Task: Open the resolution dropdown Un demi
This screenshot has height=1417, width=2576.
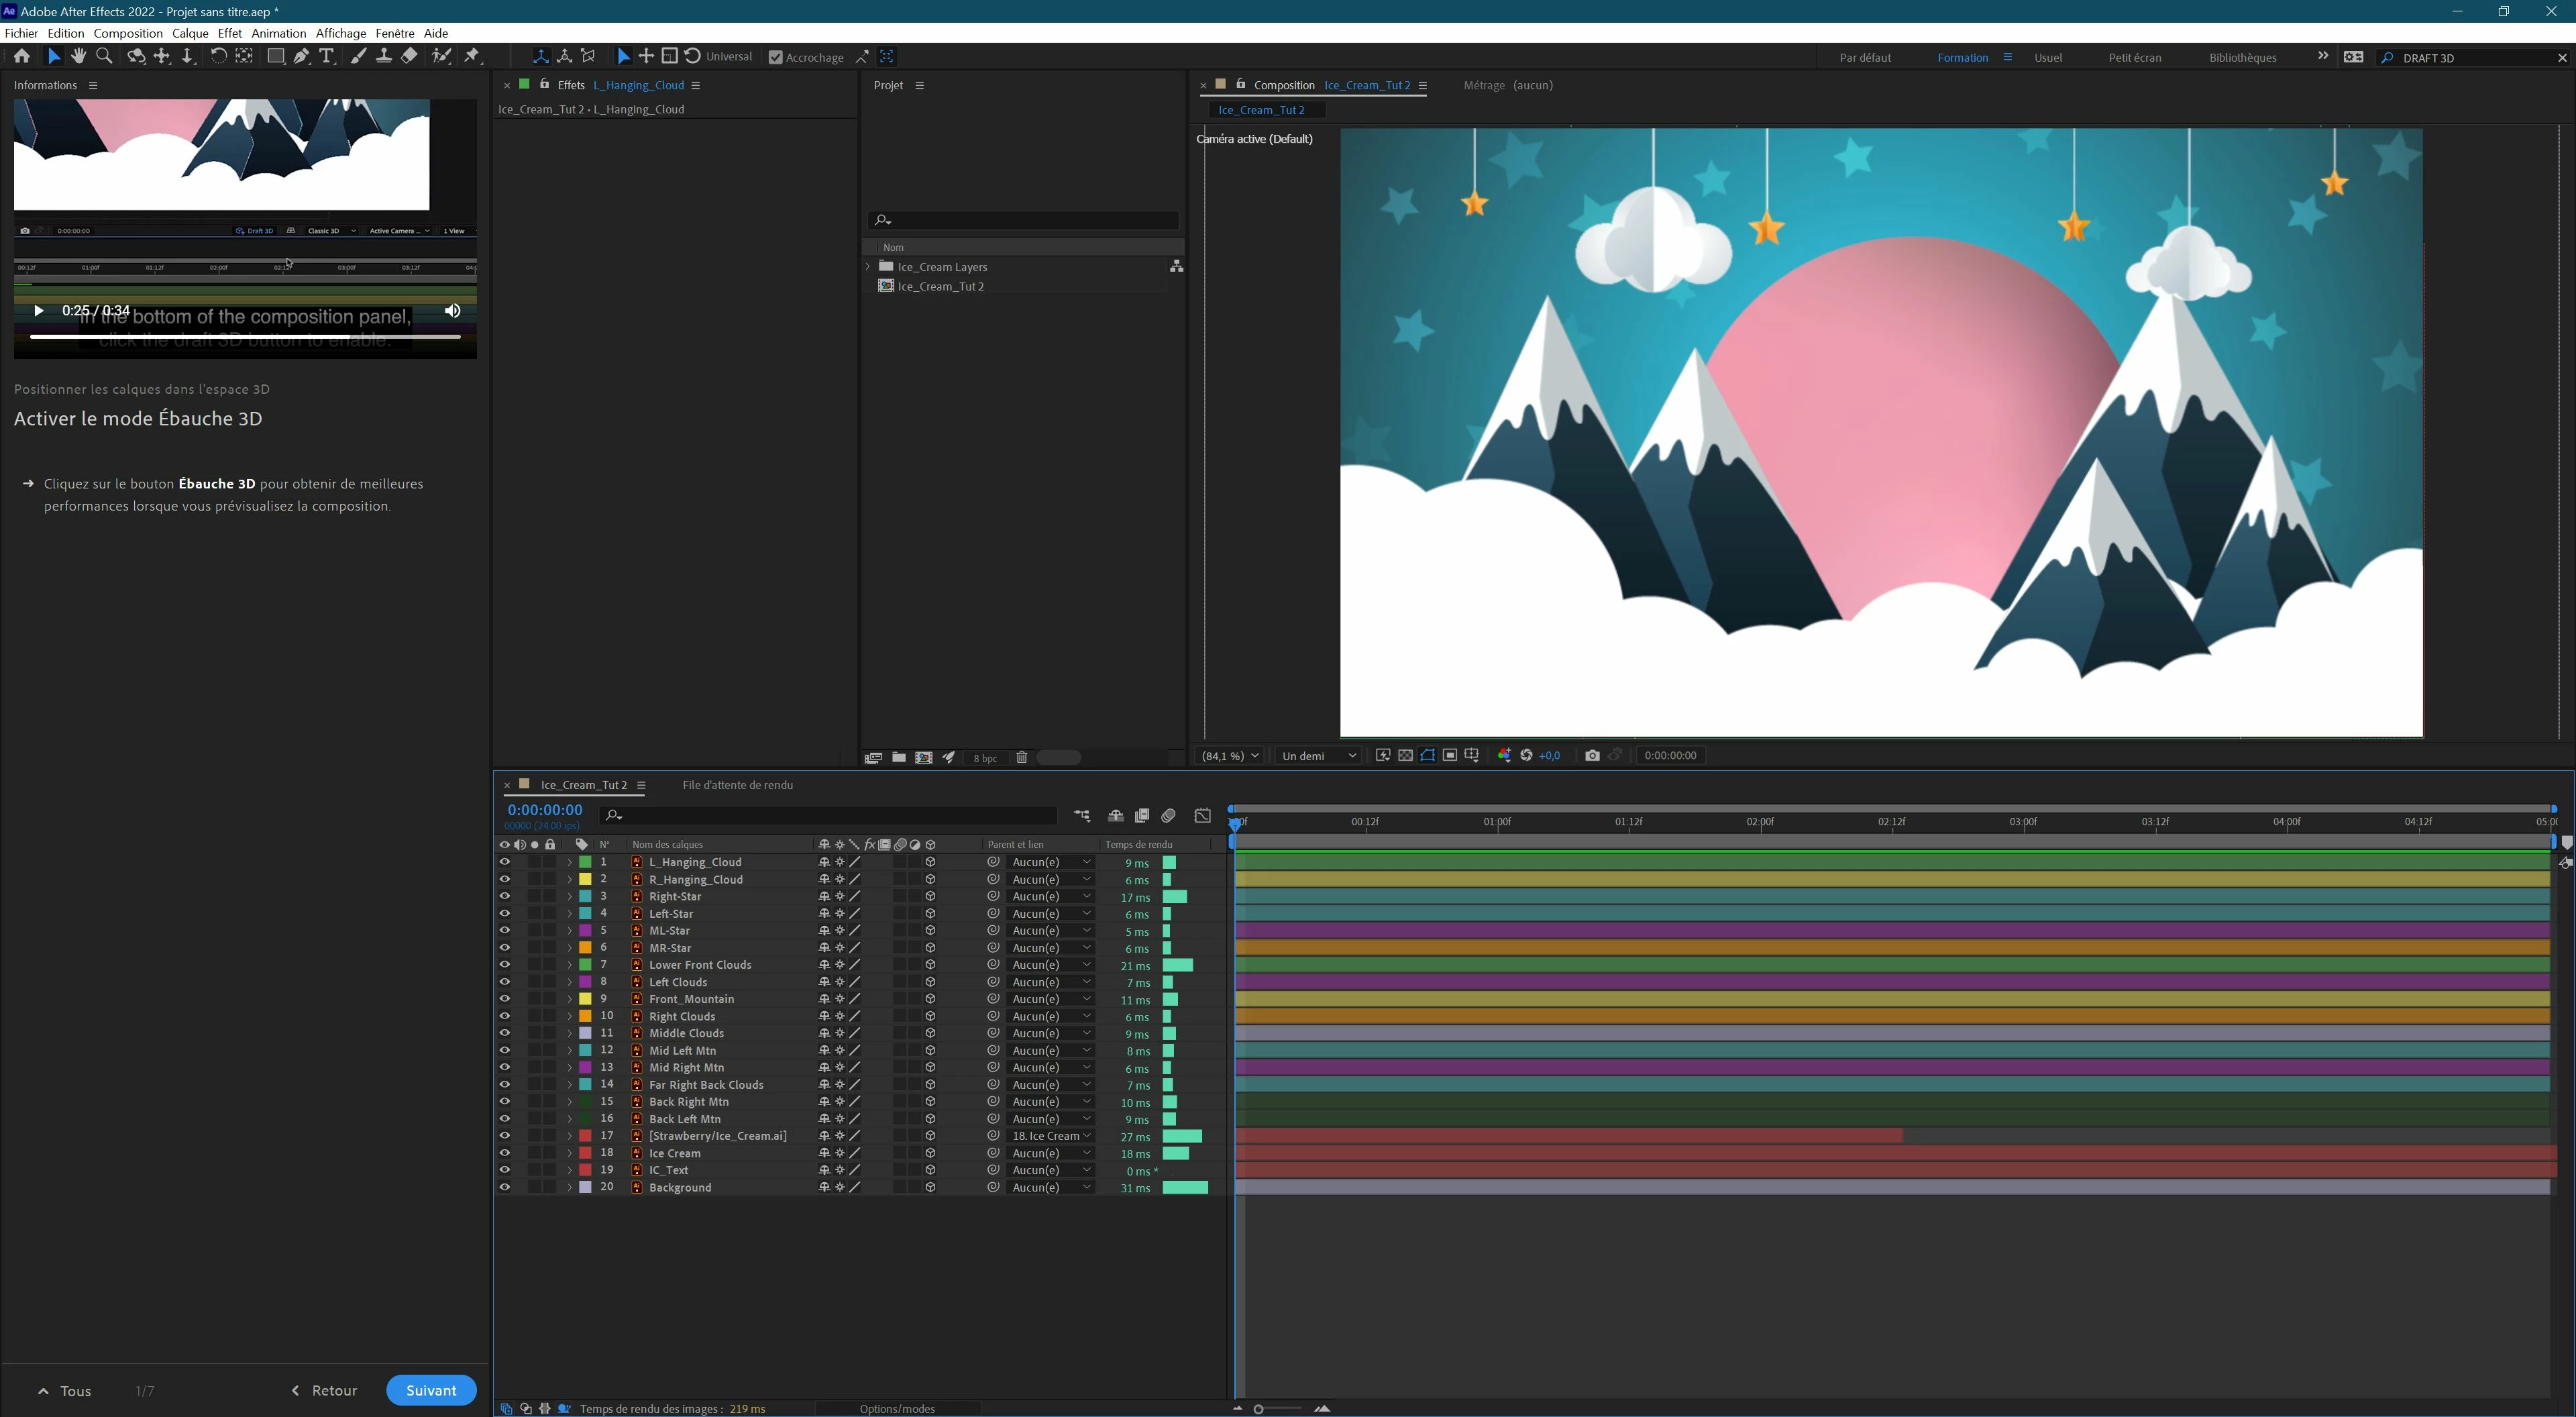Action: coord(1318,755)
